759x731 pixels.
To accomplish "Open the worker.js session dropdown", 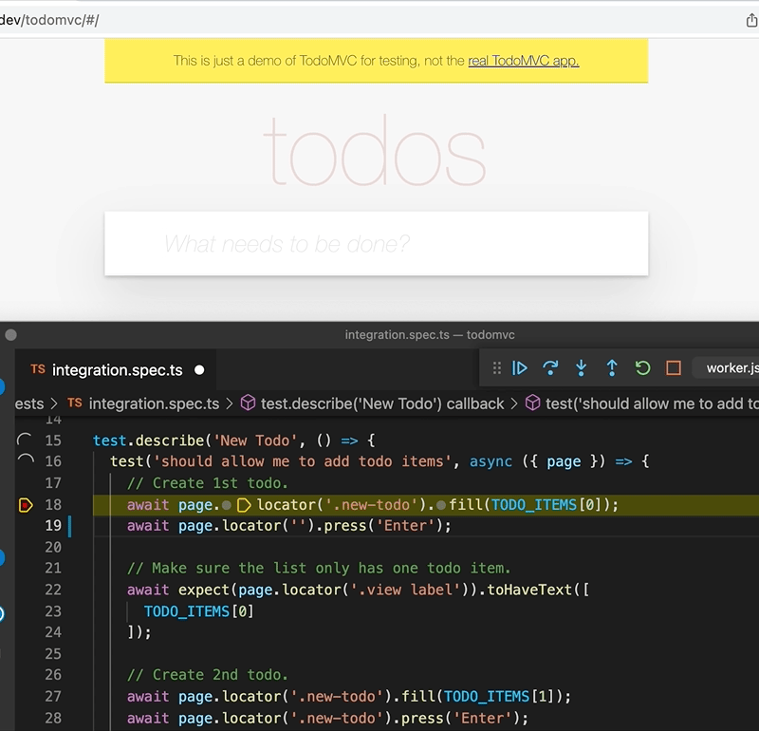I will [x=727, y=368].
